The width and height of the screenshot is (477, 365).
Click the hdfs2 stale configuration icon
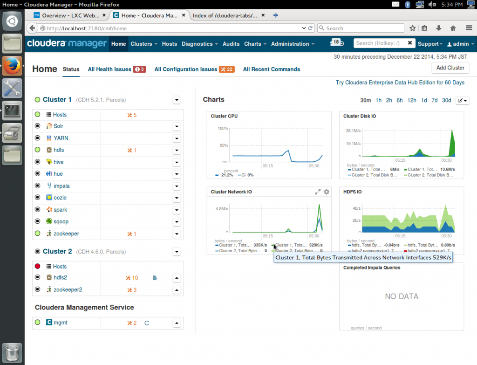coord(155,278)
